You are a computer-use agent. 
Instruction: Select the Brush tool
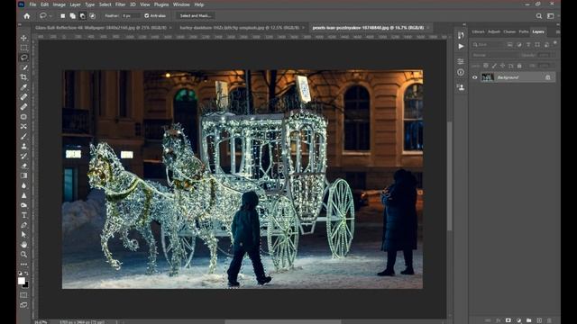(23, 136)
